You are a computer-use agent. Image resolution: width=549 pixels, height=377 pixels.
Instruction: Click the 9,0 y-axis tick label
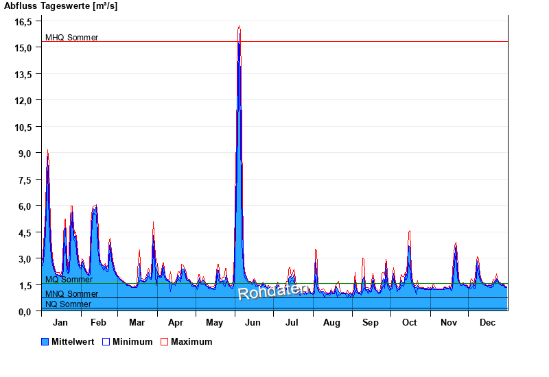pos(24,154)
